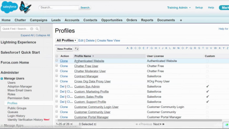229x129 pixels.
Task: Collapse Manage Users tree icon
Action: pos(2,78)
